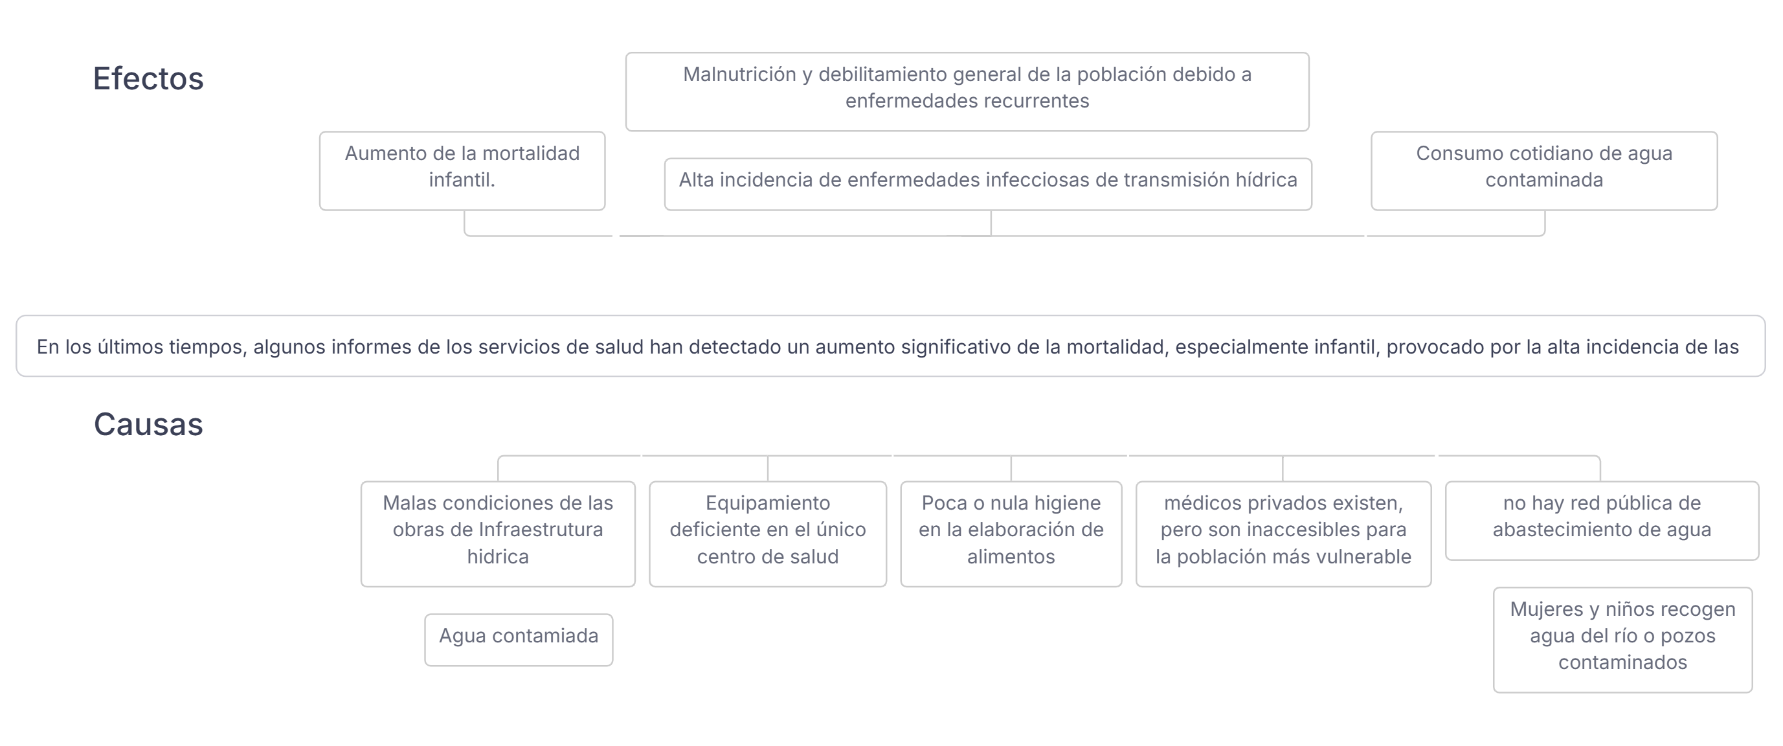This screenshot has height=746, width=1783.
Task: Click connector line below Alta incidencia box
Action: pos(991,223)
